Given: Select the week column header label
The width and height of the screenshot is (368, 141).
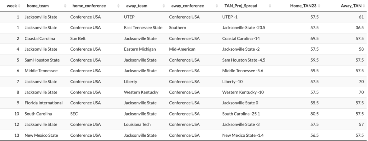Looking at the screenshot, I should (12, 6).
